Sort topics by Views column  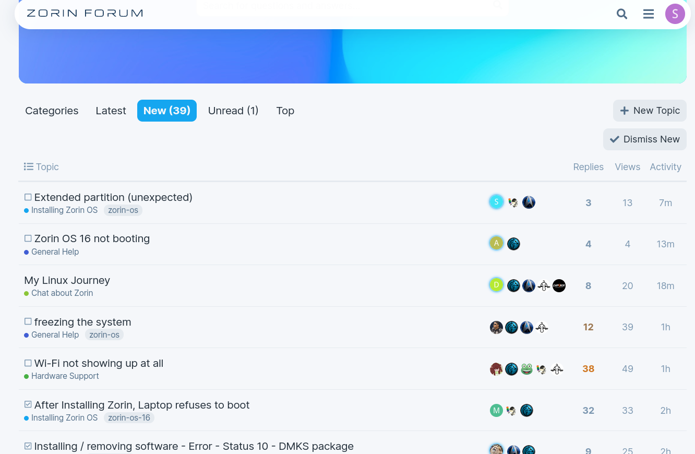coord(627,167)
